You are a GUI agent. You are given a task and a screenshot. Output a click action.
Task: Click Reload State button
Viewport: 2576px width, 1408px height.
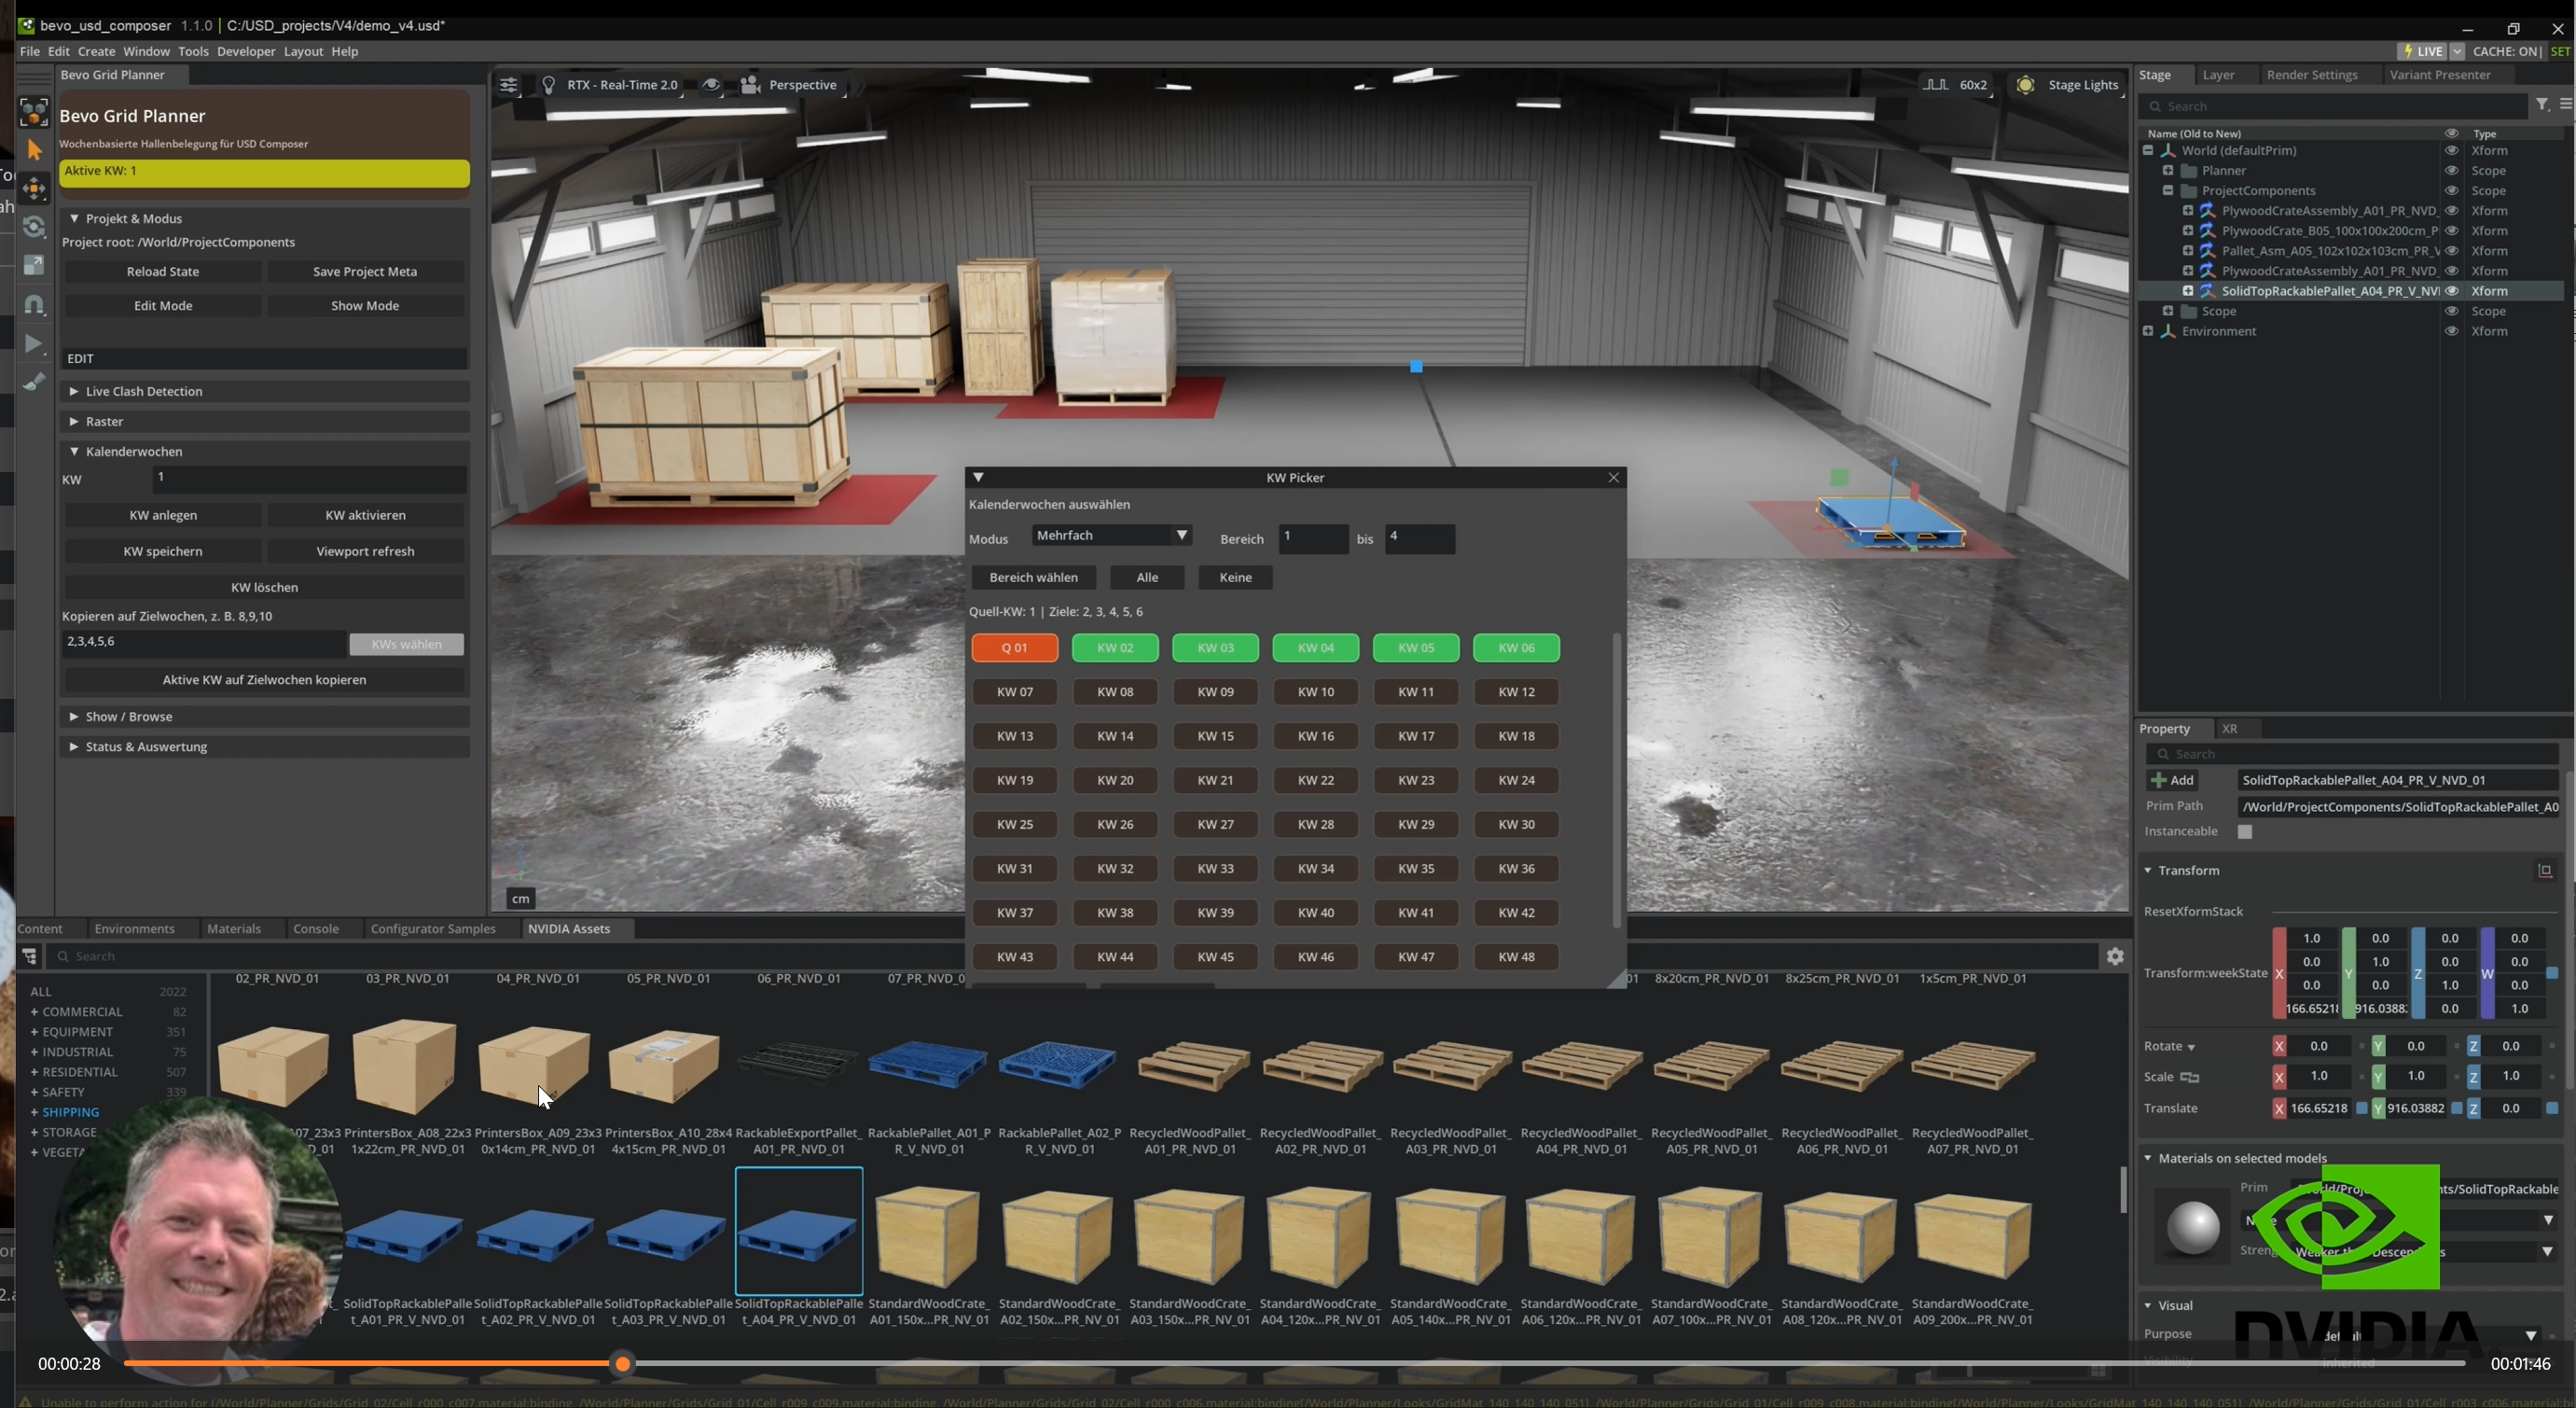(163, 272)
